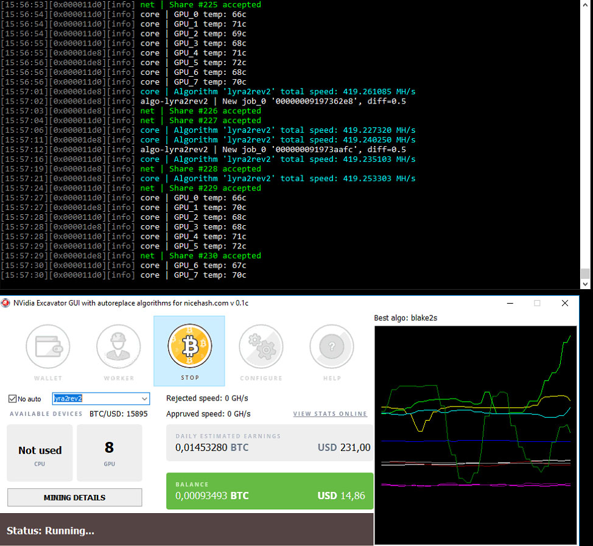593x546 pixels.
Task: Stop mining with the Bitcoin STOP button
Action: pyautogui.click(x=189, y=351)
